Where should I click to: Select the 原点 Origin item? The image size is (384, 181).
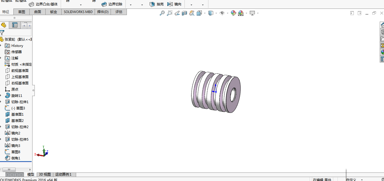pyautogui.click(x=12, y=90)
